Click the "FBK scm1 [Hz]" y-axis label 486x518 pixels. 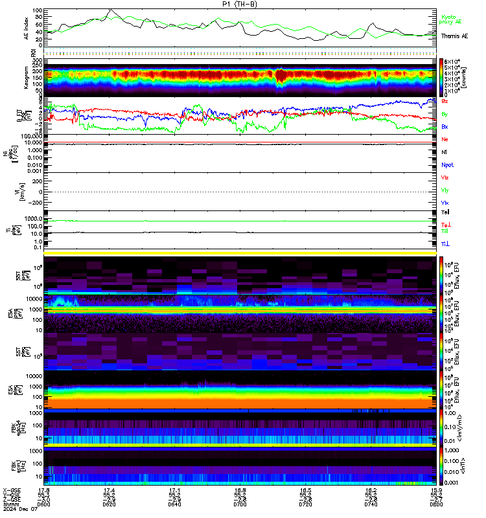click(19, 466)
